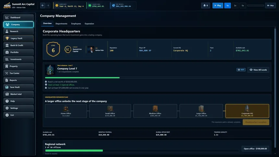Select the Large Office card
This screenshot has height=157, width=279.
coord(201,111)
